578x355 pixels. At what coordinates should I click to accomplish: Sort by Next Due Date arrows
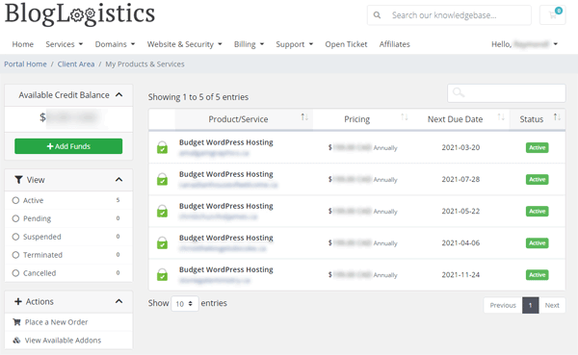point(501,117)
